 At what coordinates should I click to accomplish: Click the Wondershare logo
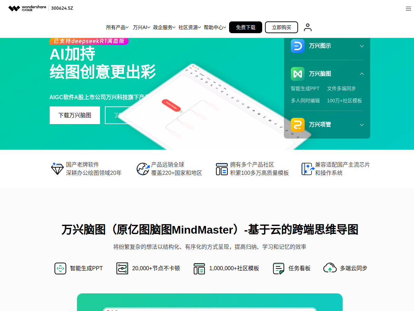click(x=27, y=8)
